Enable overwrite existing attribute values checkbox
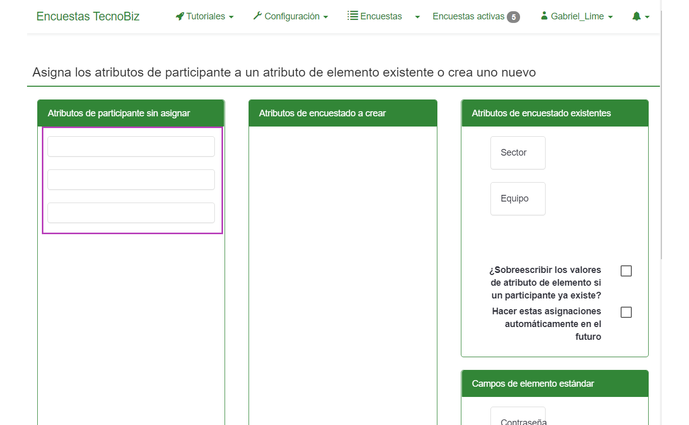 (x=626, y=271)
